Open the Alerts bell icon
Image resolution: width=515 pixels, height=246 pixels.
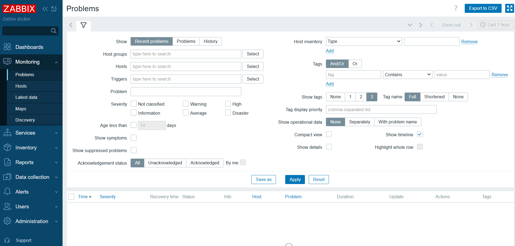7,192
